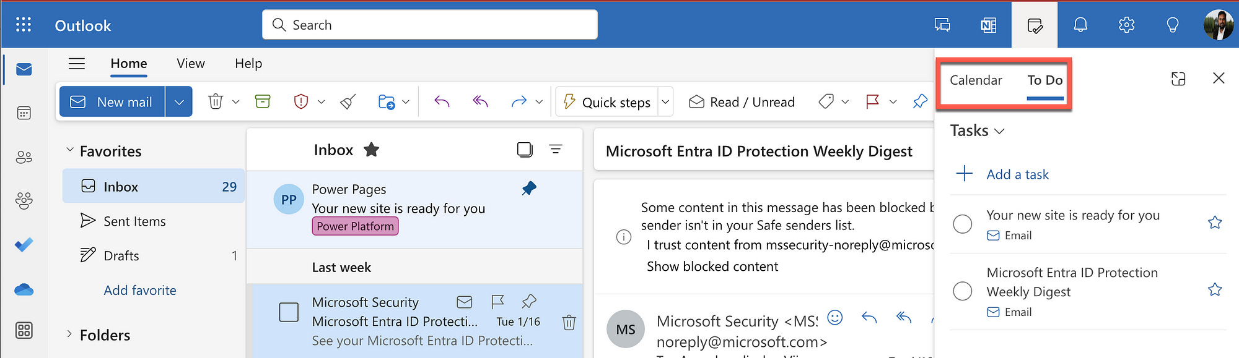
Task: Open the notifications bell
Action: coord(1080,25)
